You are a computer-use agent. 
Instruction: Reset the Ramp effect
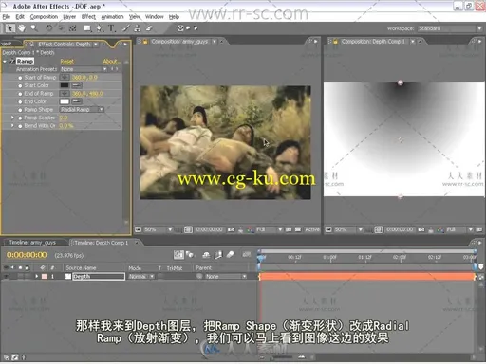coord(66,61)
